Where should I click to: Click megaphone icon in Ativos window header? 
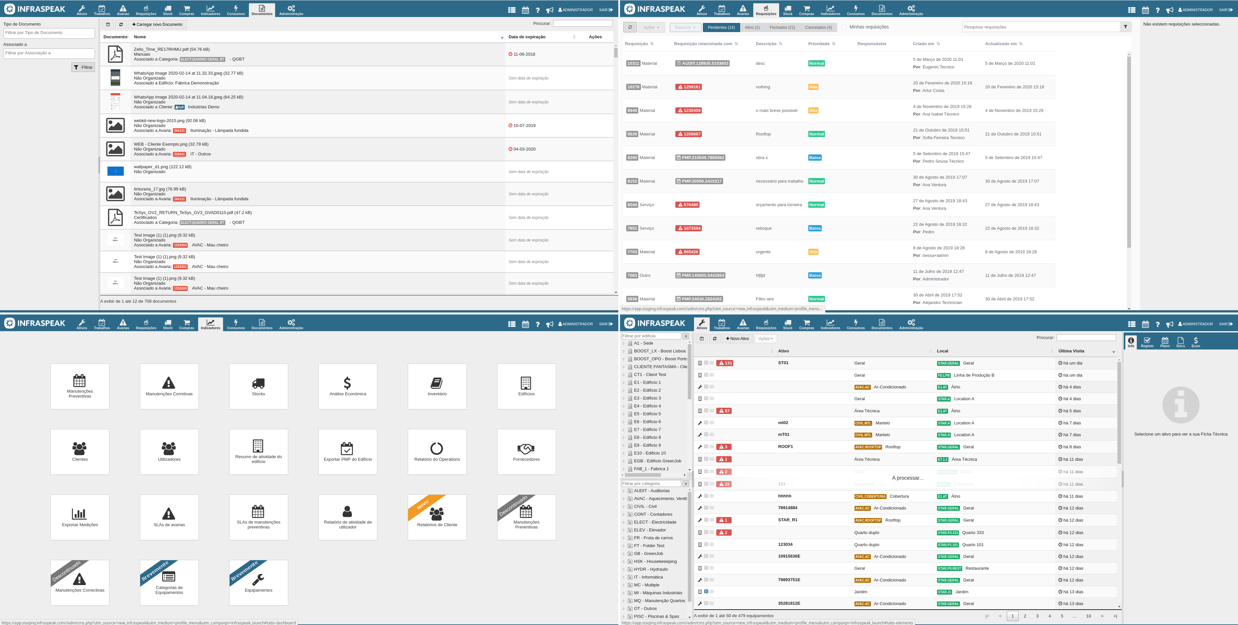(x=1170, y=325)
